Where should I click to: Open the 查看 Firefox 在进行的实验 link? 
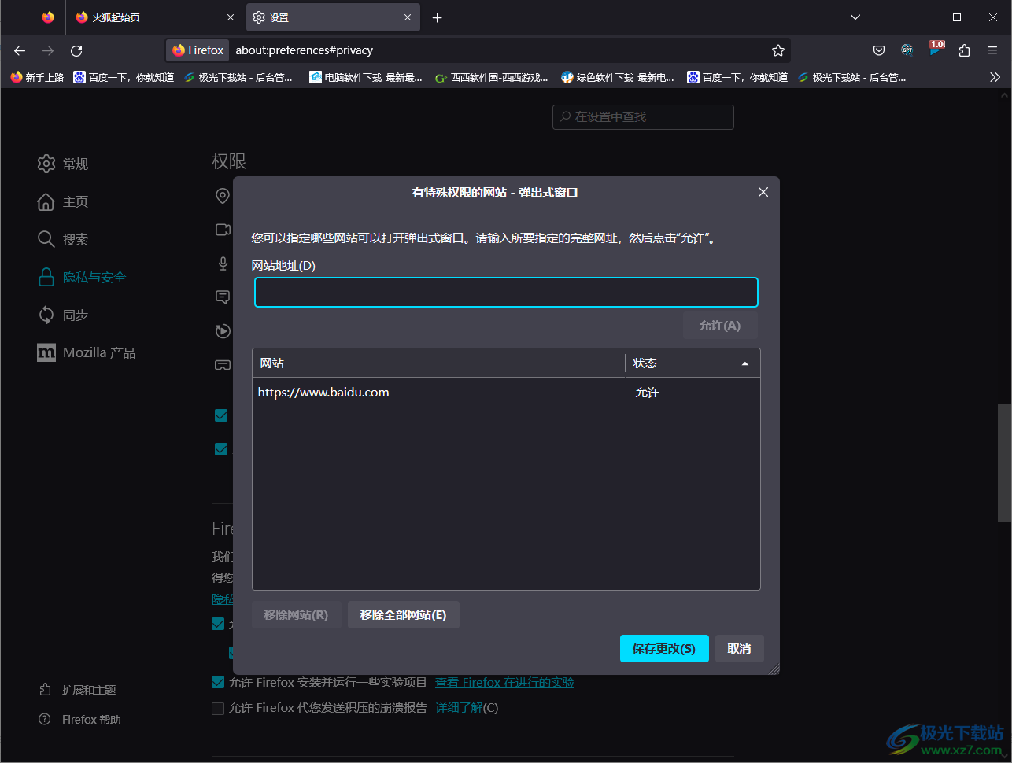click(x=504, y=683)
